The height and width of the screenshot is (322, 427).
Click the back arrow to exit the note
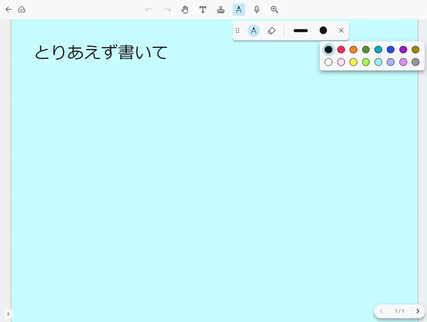click(9, 9)
